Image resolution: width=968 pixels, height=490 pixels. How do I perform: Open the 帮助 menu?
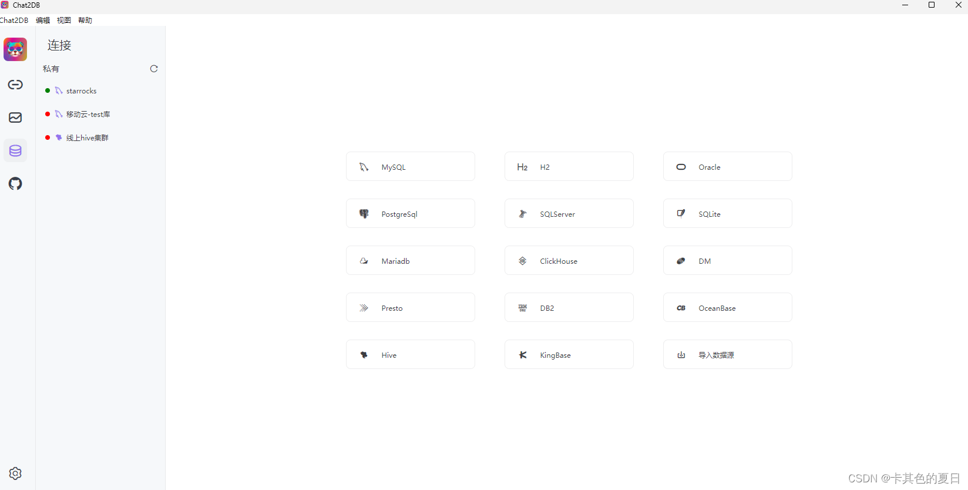(x=85, y=20)
